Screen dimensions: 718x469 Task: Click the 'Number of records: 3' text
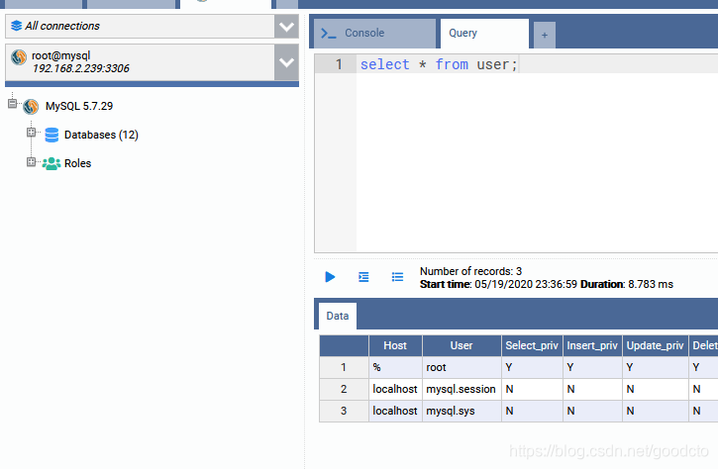(470, 271)
